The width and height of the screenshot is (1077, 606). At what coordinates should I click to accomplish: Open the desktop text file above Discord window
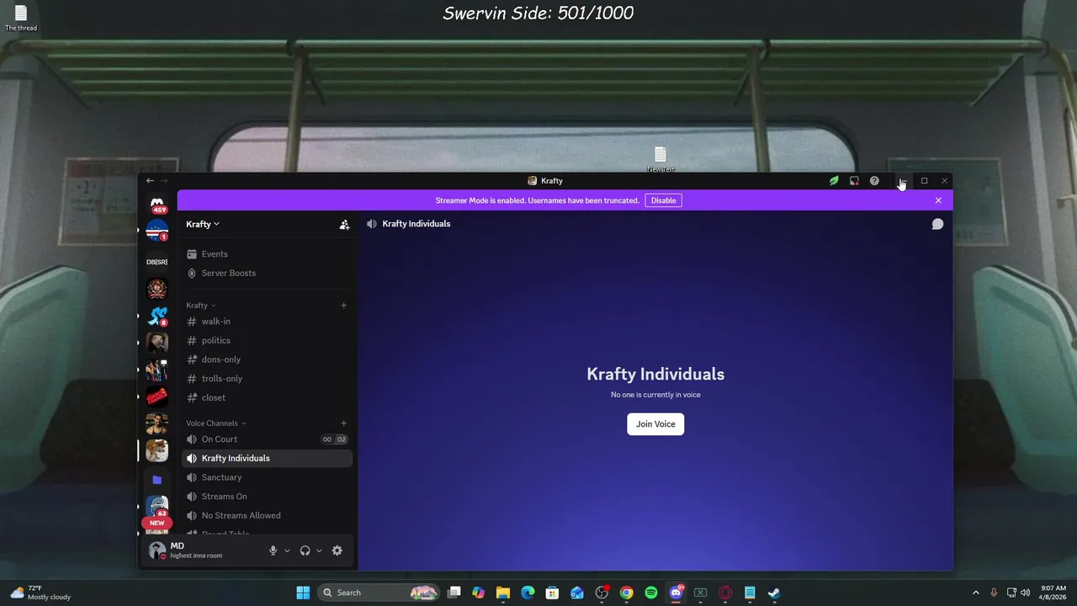[661, 159]
